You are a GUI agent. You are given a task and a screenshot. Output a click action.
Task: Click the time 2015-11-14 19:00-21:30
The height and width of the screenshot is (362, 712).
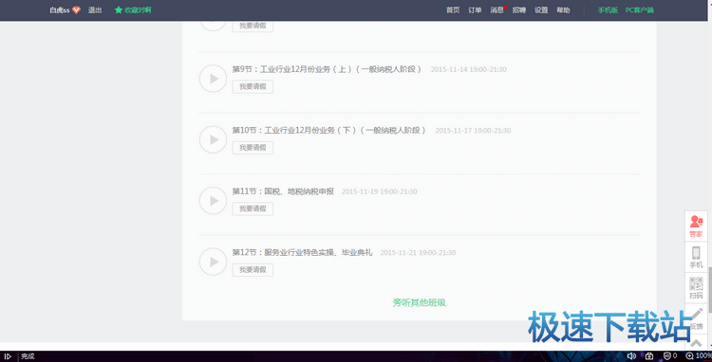(x=469, y=70)
